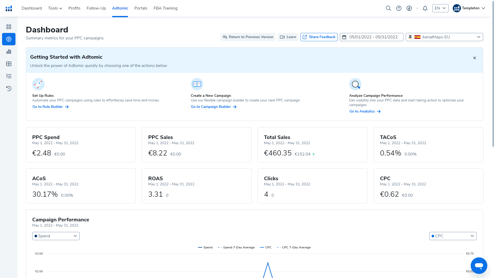Screen dimensions: 495x278
Task: Toggle the CPC legend series
Action: [x=266, y=247]
